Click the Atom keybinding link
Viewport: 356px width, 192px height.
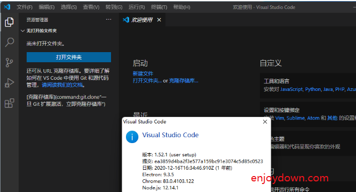(313, 118)
